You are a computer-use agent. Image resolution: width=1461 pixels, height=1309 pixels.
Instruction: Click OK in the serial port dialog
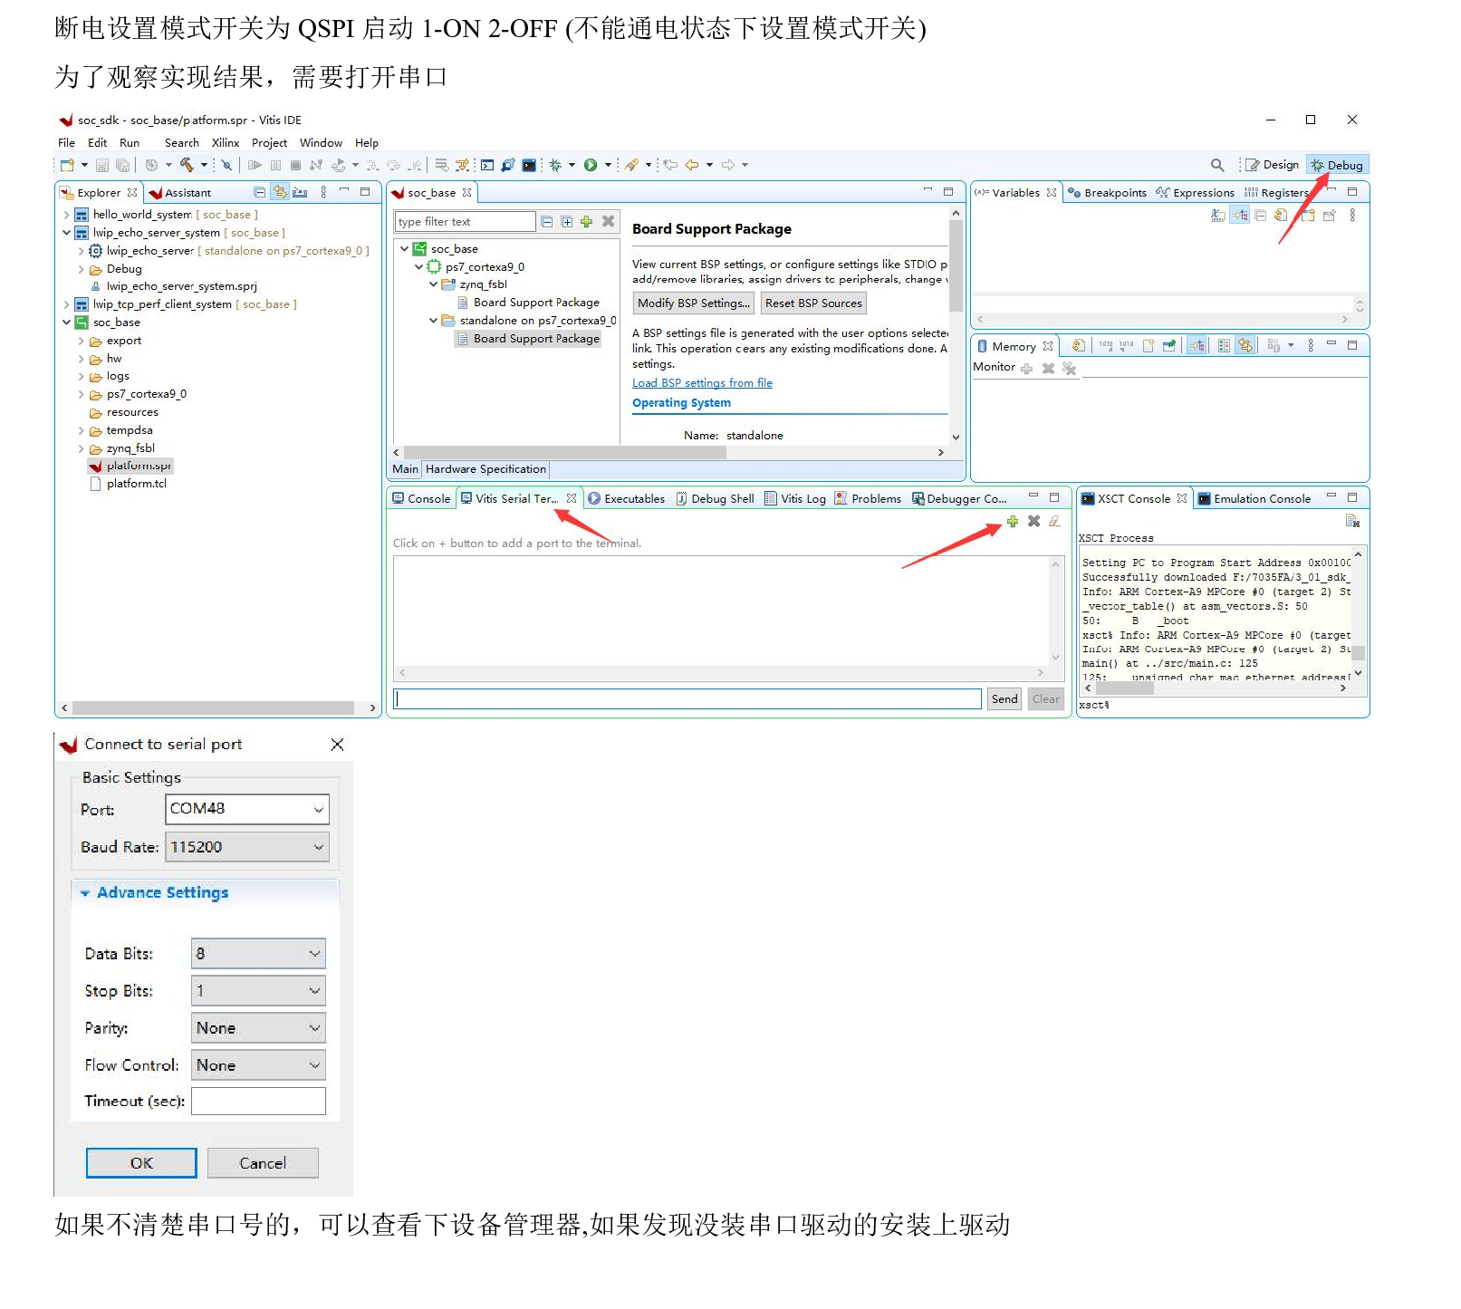tap(141, 1163)
